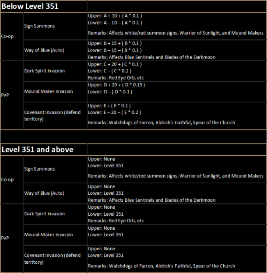Click the Blue Sentinels remark under Level 351 and above
This screenshot has height=273, width=267.
[152, 200]
